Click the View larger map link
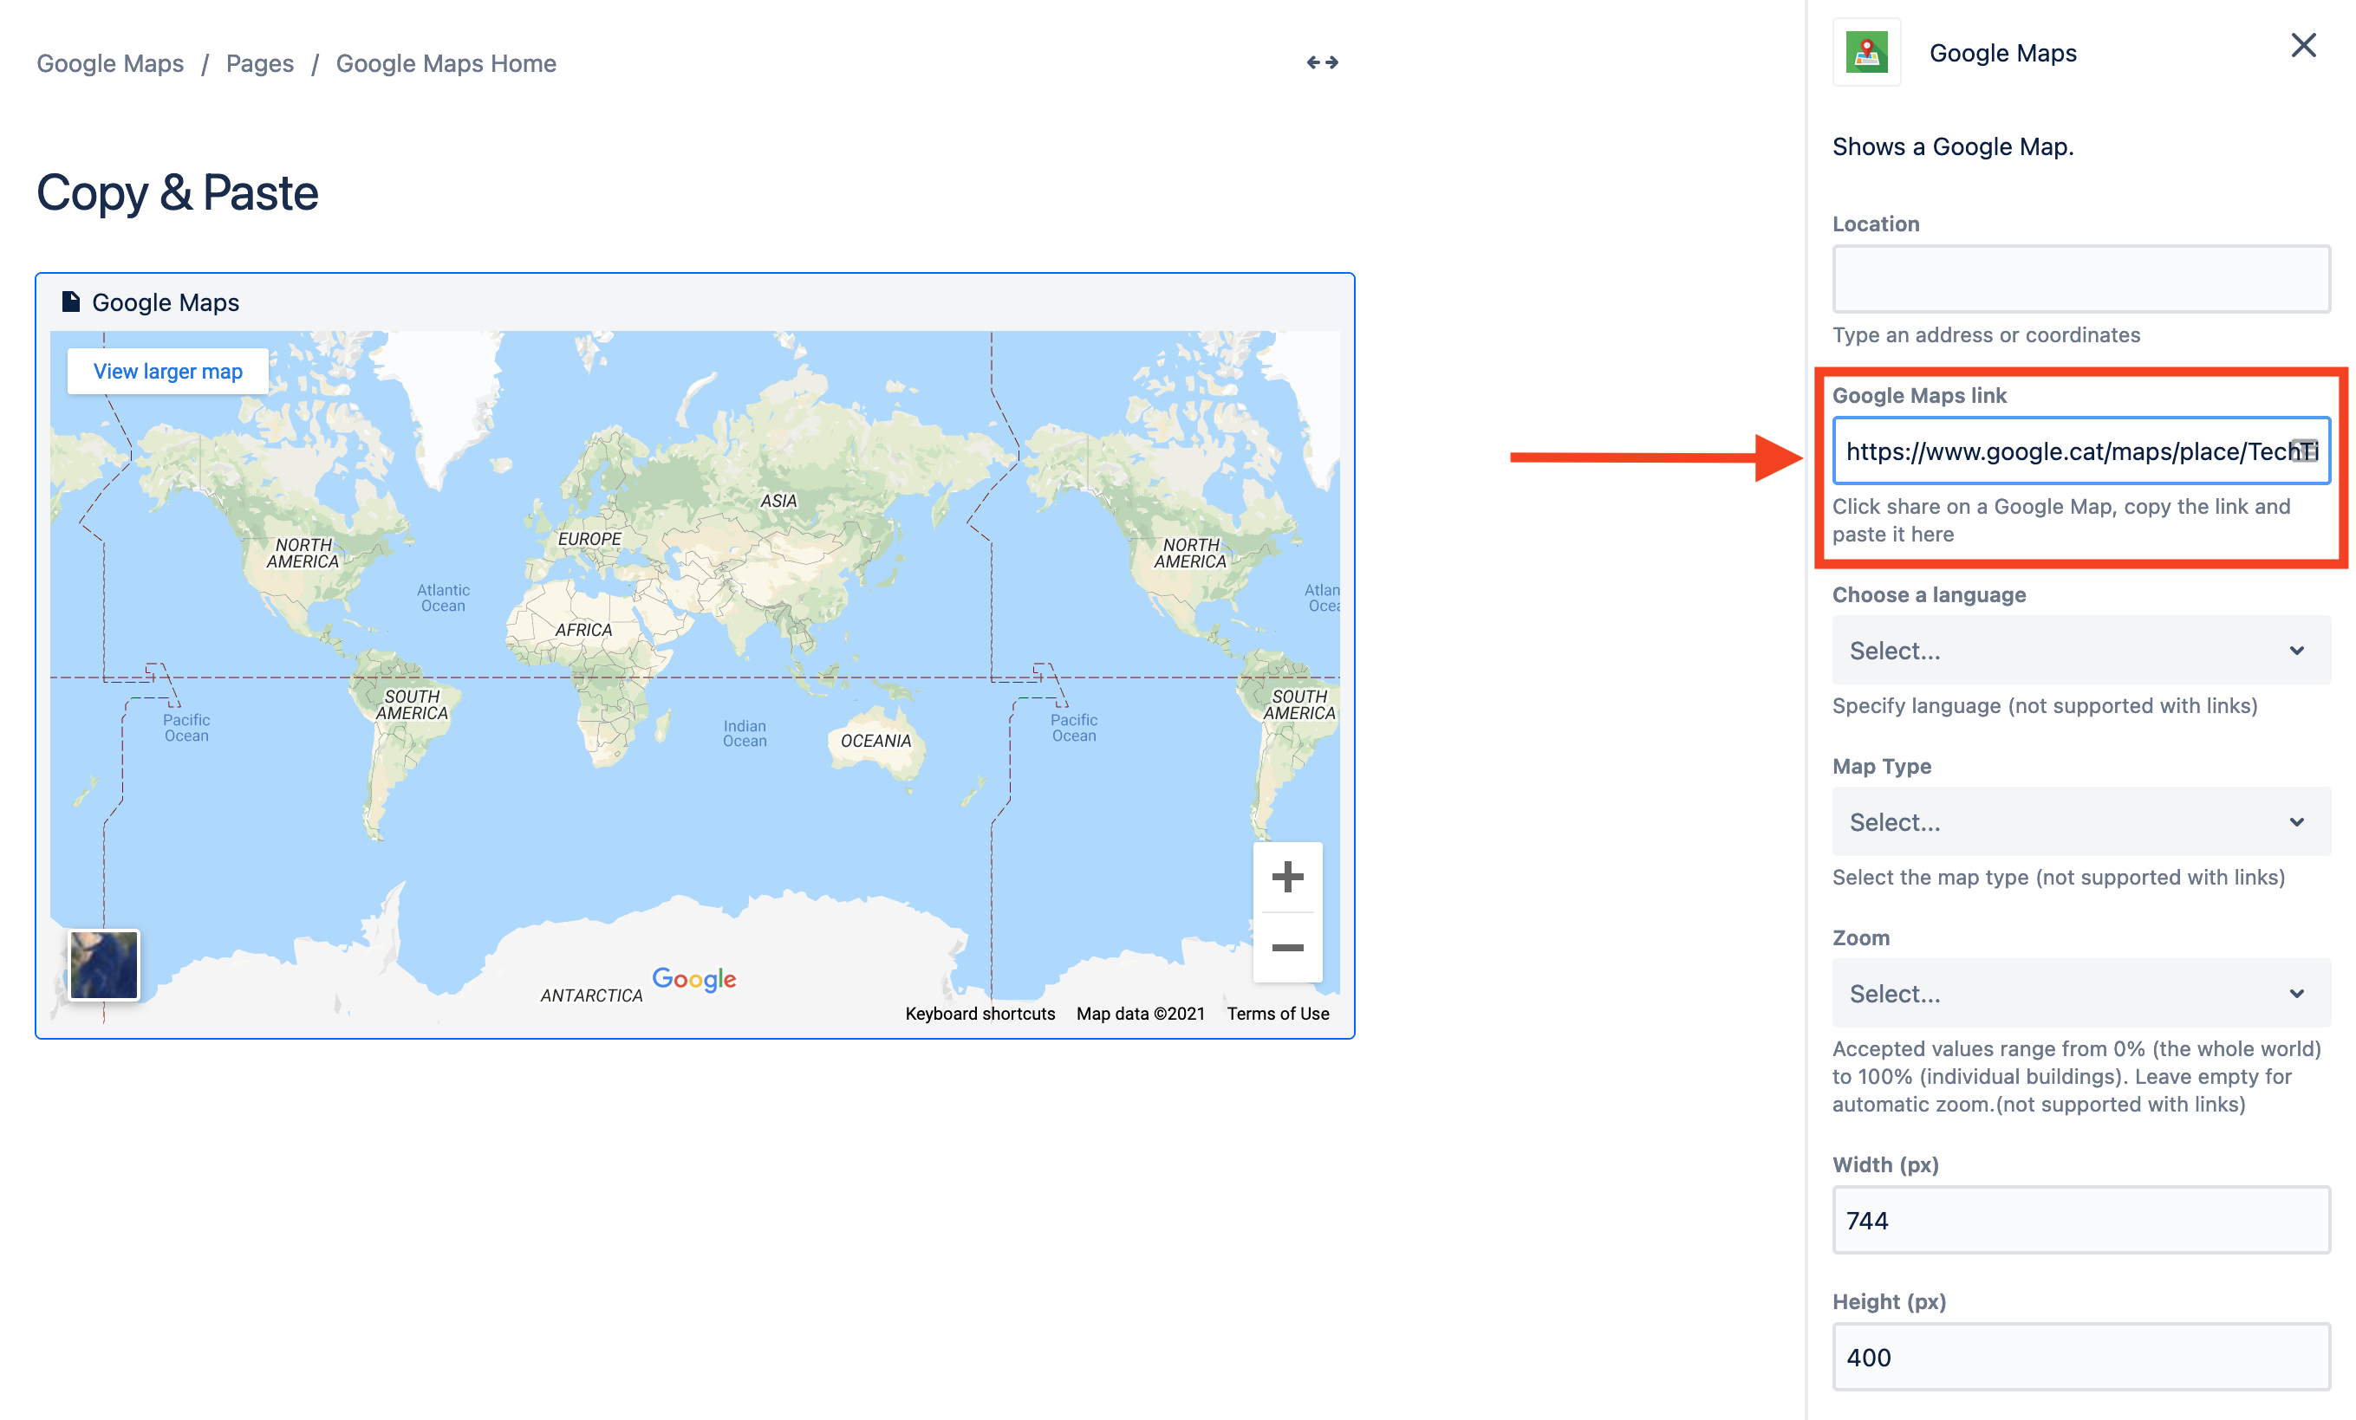 tap(167, 372)
